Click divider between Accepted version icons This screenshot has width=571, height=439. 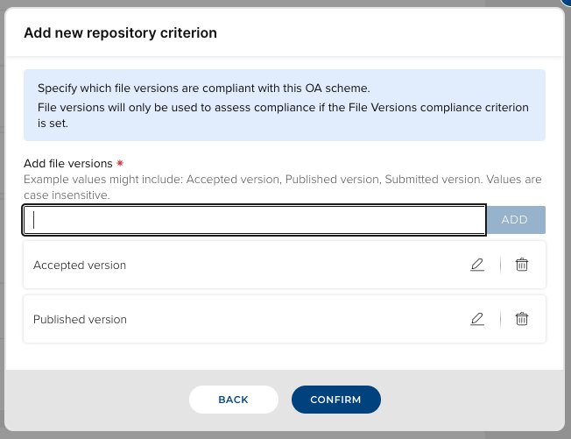(x=500, y=265)
